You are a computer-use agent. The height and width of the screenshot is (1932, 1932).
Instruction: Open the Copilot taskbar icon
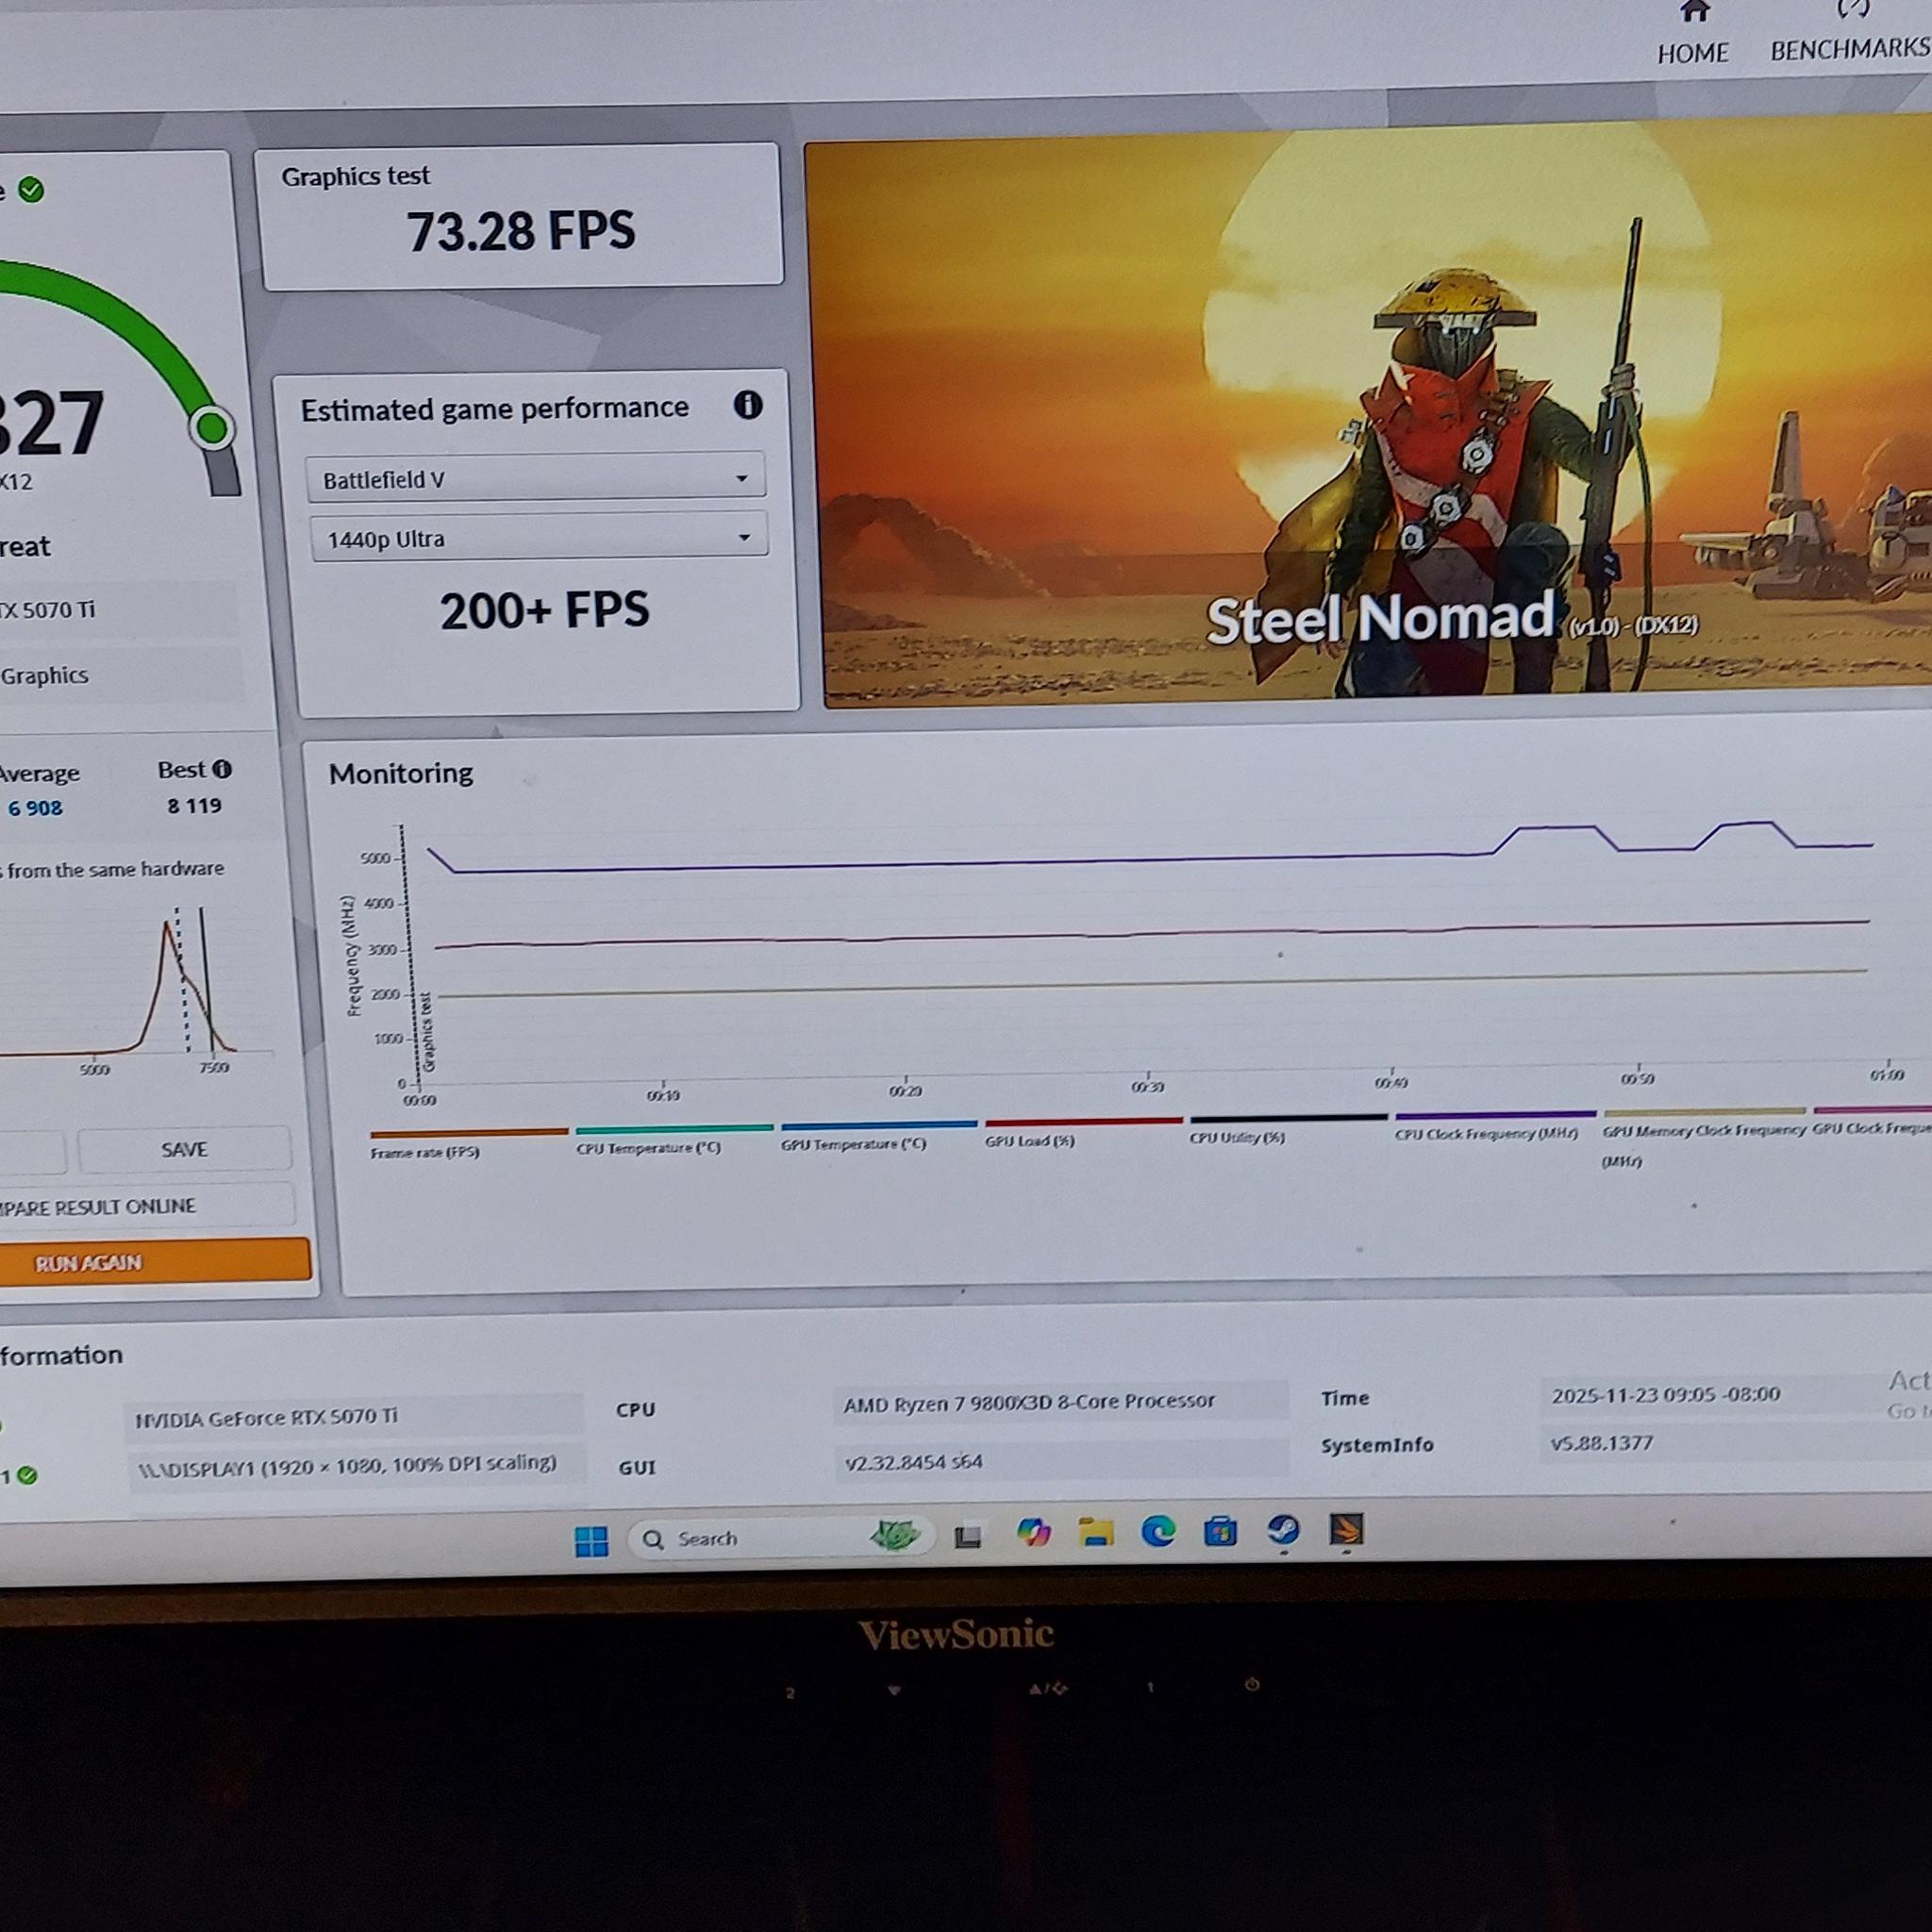[1033, 1533]
